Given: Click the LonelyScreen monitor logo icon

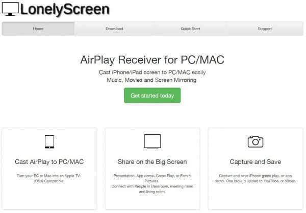Looking at the screenshot, I should point(10,9).
